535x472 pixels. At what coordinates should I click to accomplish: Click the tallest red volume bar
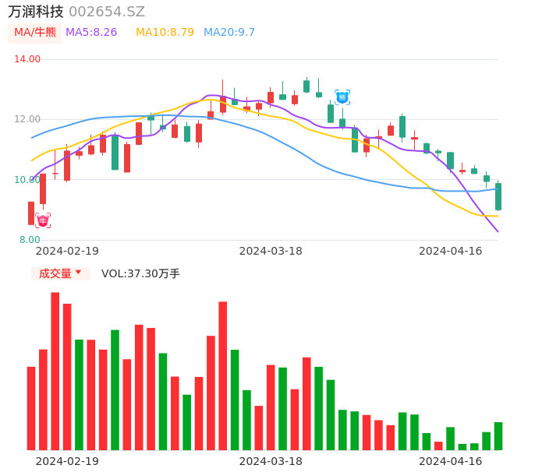[x=55, y=371]
